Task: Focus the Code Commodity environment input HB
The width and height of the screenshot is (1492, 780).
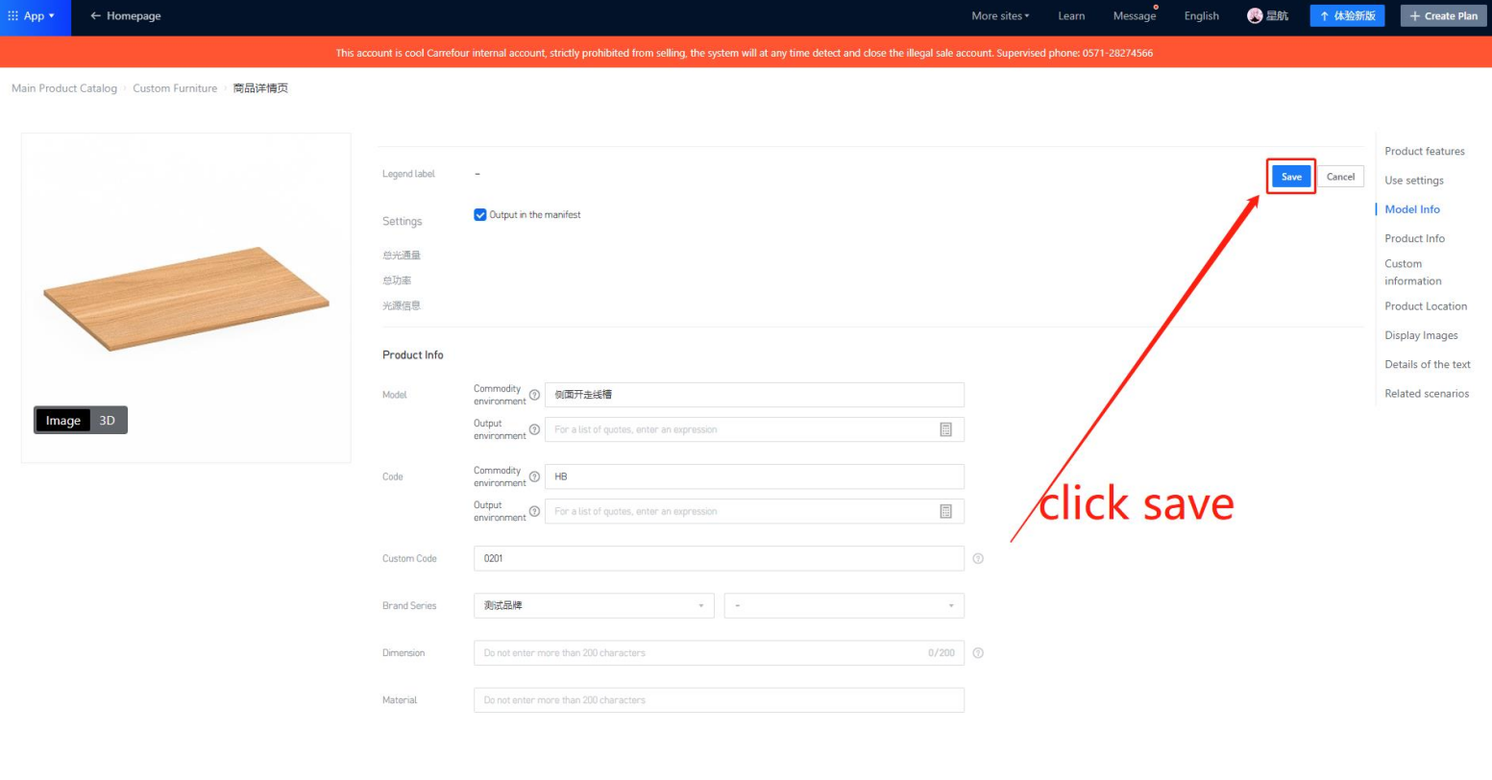Action: coord(754,476)
